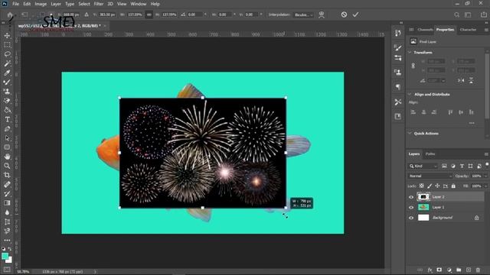Flip vertical in Properties panel
The image size is (490, 275).
(471, 80)
